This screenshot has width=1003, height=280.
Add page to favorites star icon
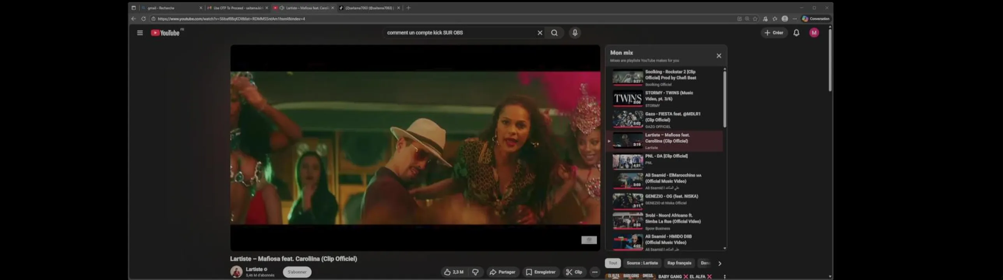click(x=755, y=19)
